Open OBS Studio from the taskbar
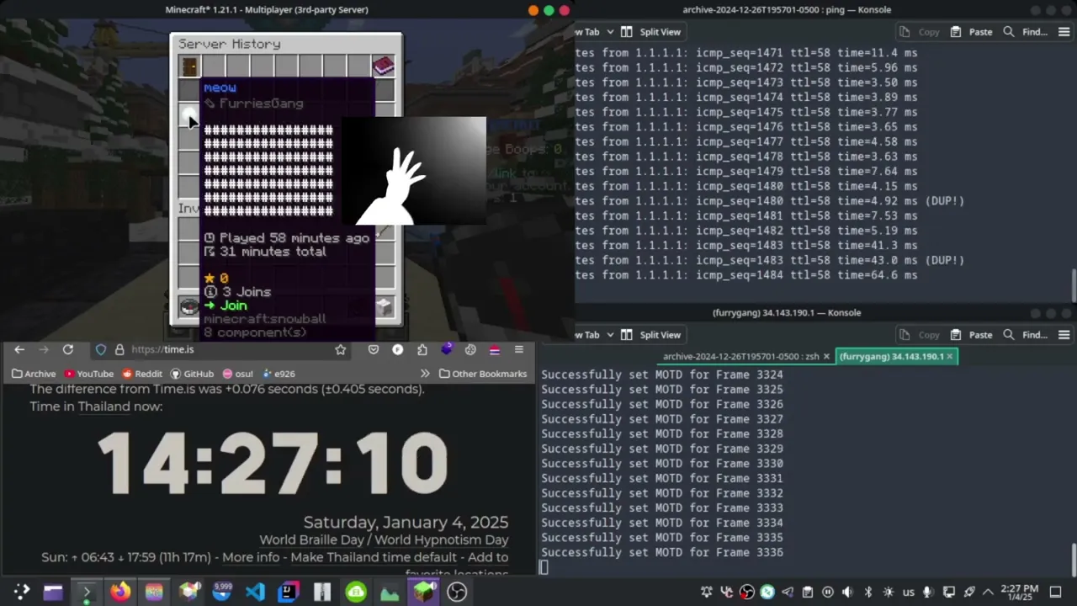The height and width of the screenshot is (606, 1077). pos(457,593)
